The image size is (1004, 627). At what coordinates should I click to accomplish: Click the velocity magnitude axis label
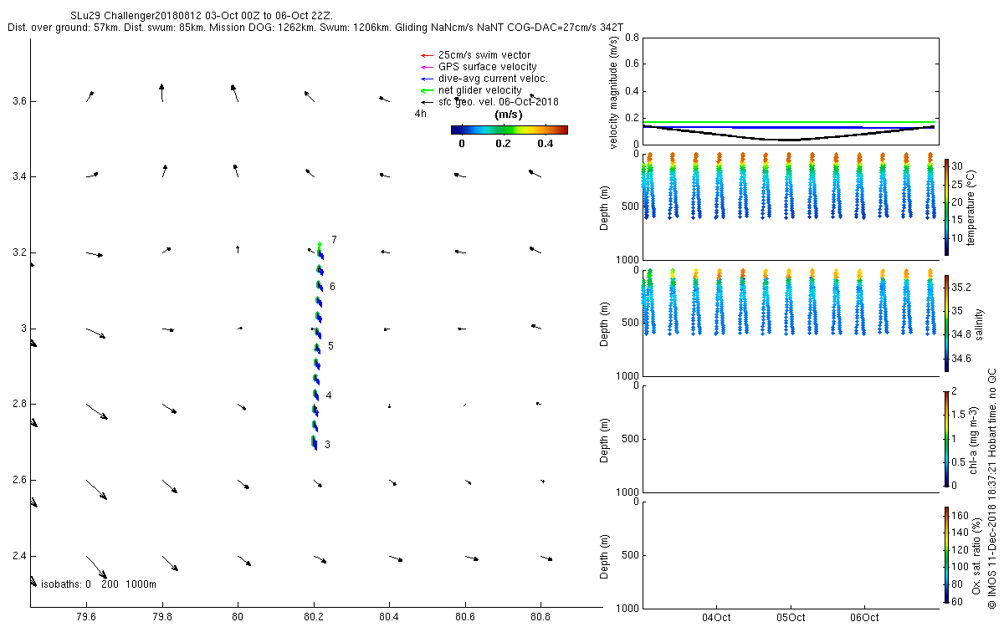coord(614,92)
